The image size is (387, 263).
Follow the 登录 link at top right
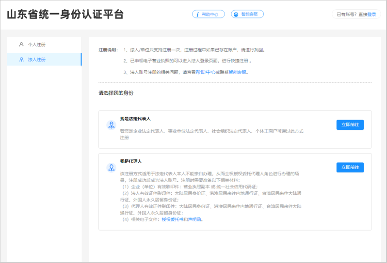(371, 15)
